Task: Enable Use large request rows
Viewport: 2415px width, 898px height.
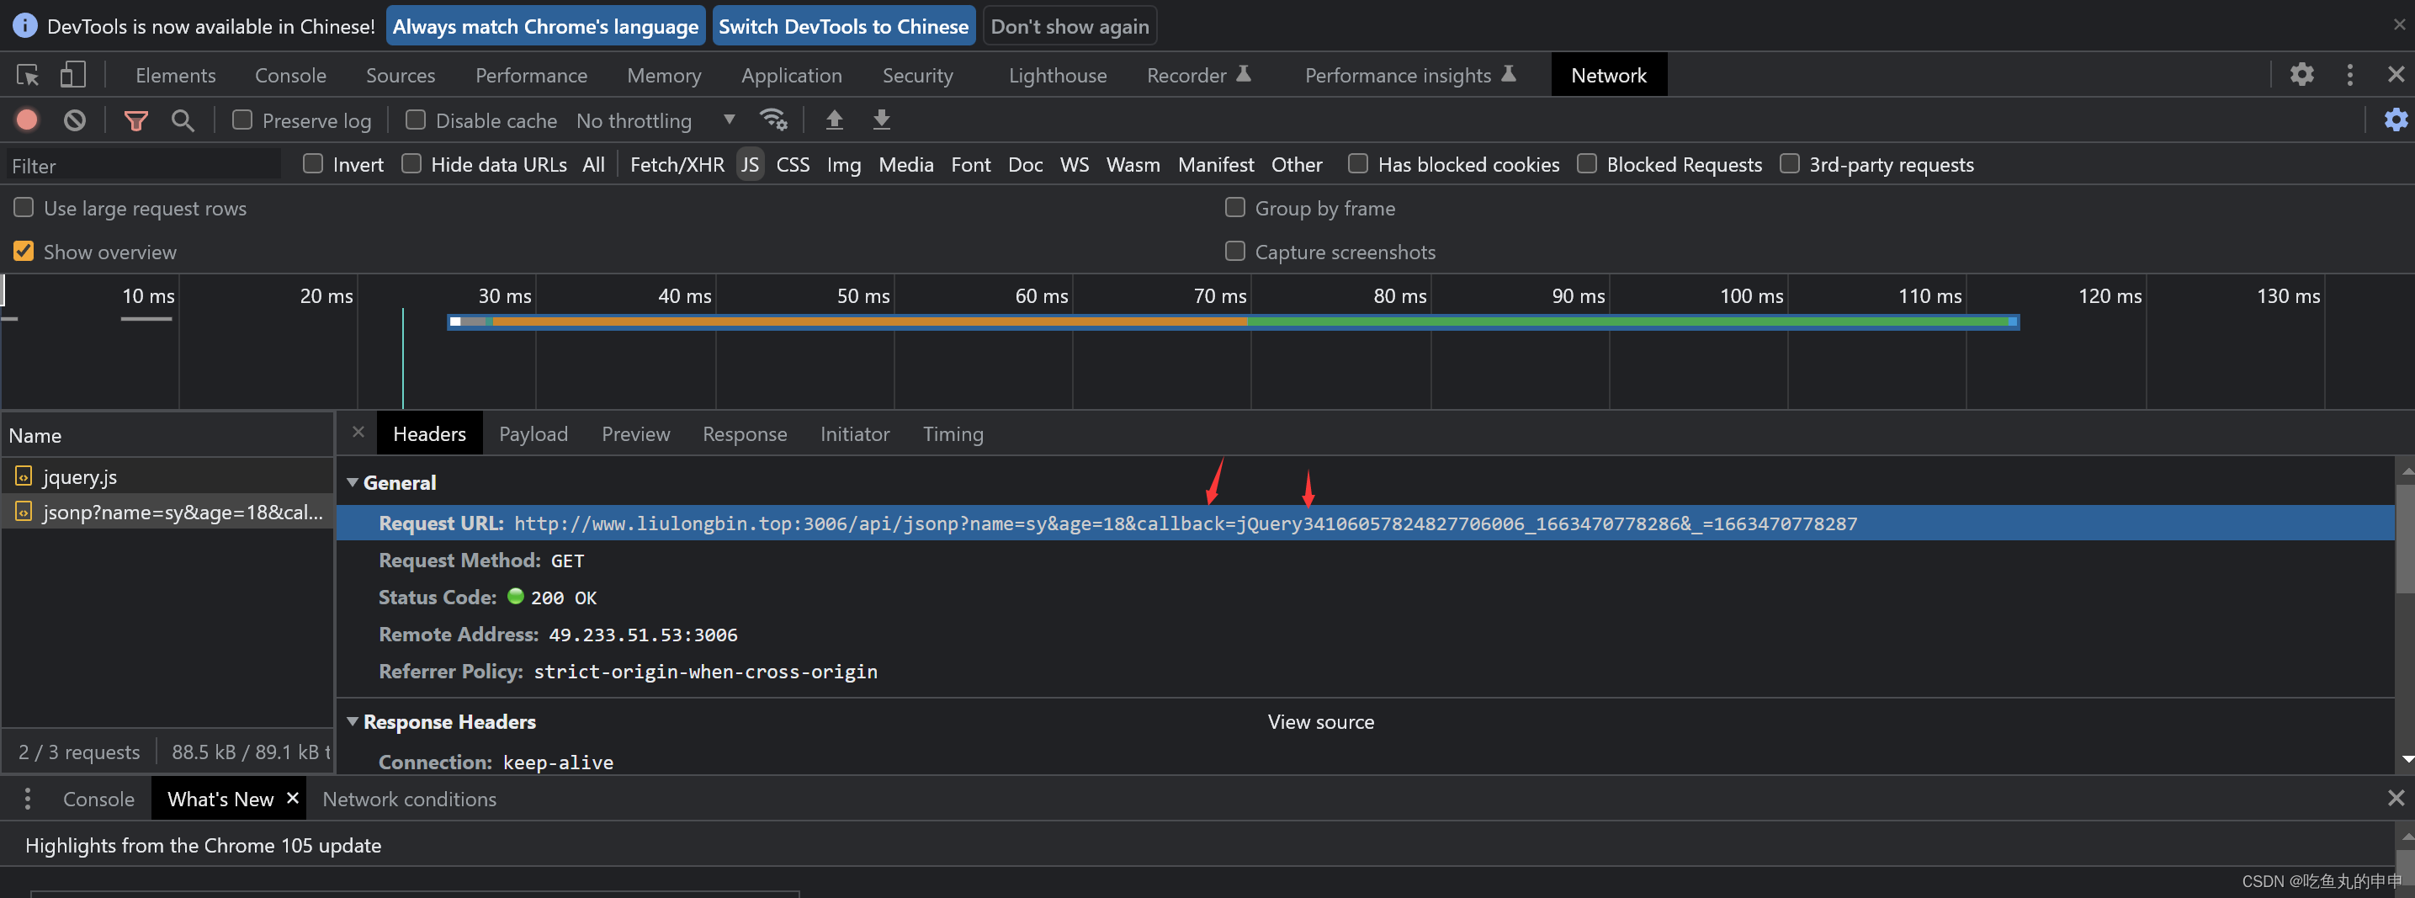Action: 24,207
